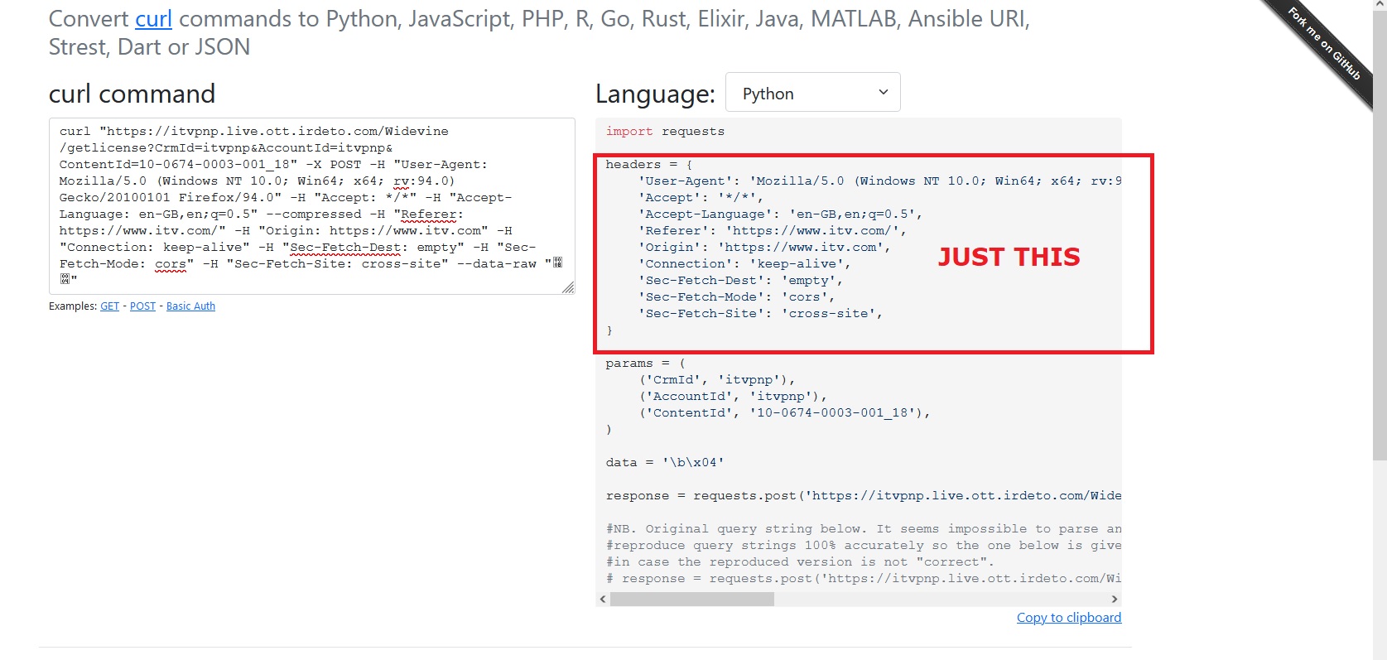
Task: Open the Basic Auth example link
Action: (x=190, y=306)
